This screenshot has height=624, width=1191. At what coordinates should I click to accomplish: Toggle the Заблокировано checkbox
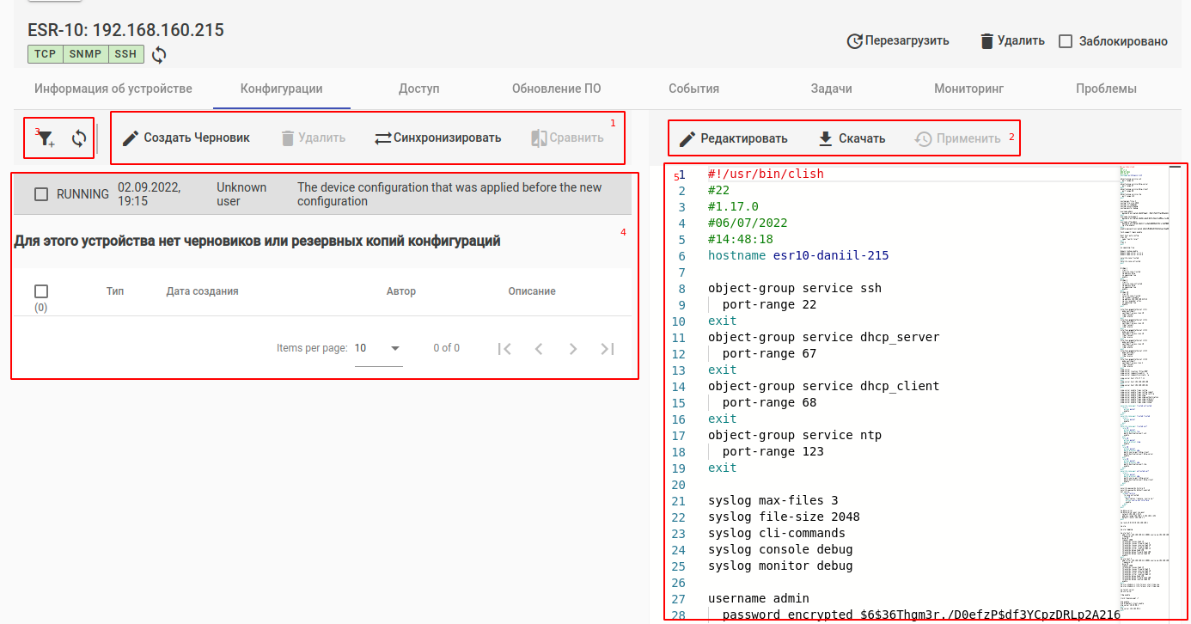pyautogui.click(x=1066, y=41)
